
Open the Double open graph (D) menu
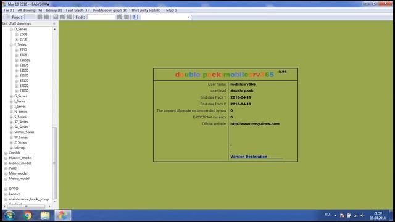point(110,10)
